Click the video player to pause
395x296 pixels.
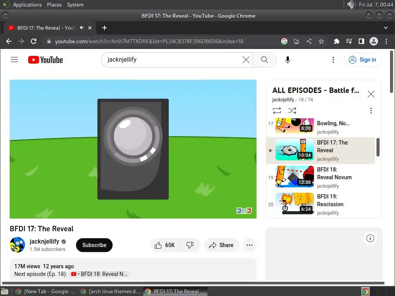133,149
